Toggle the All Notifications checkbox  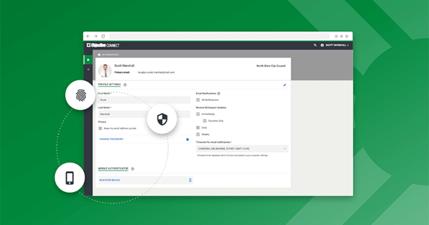pos(198,100)
